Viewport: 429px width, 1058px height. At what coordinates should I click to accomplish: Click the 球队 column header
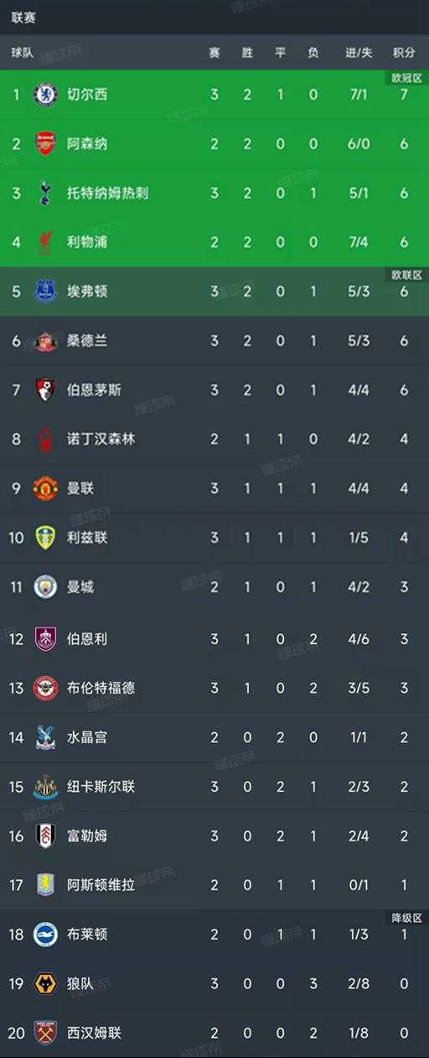pyautogui.click(x=23, y=52)
